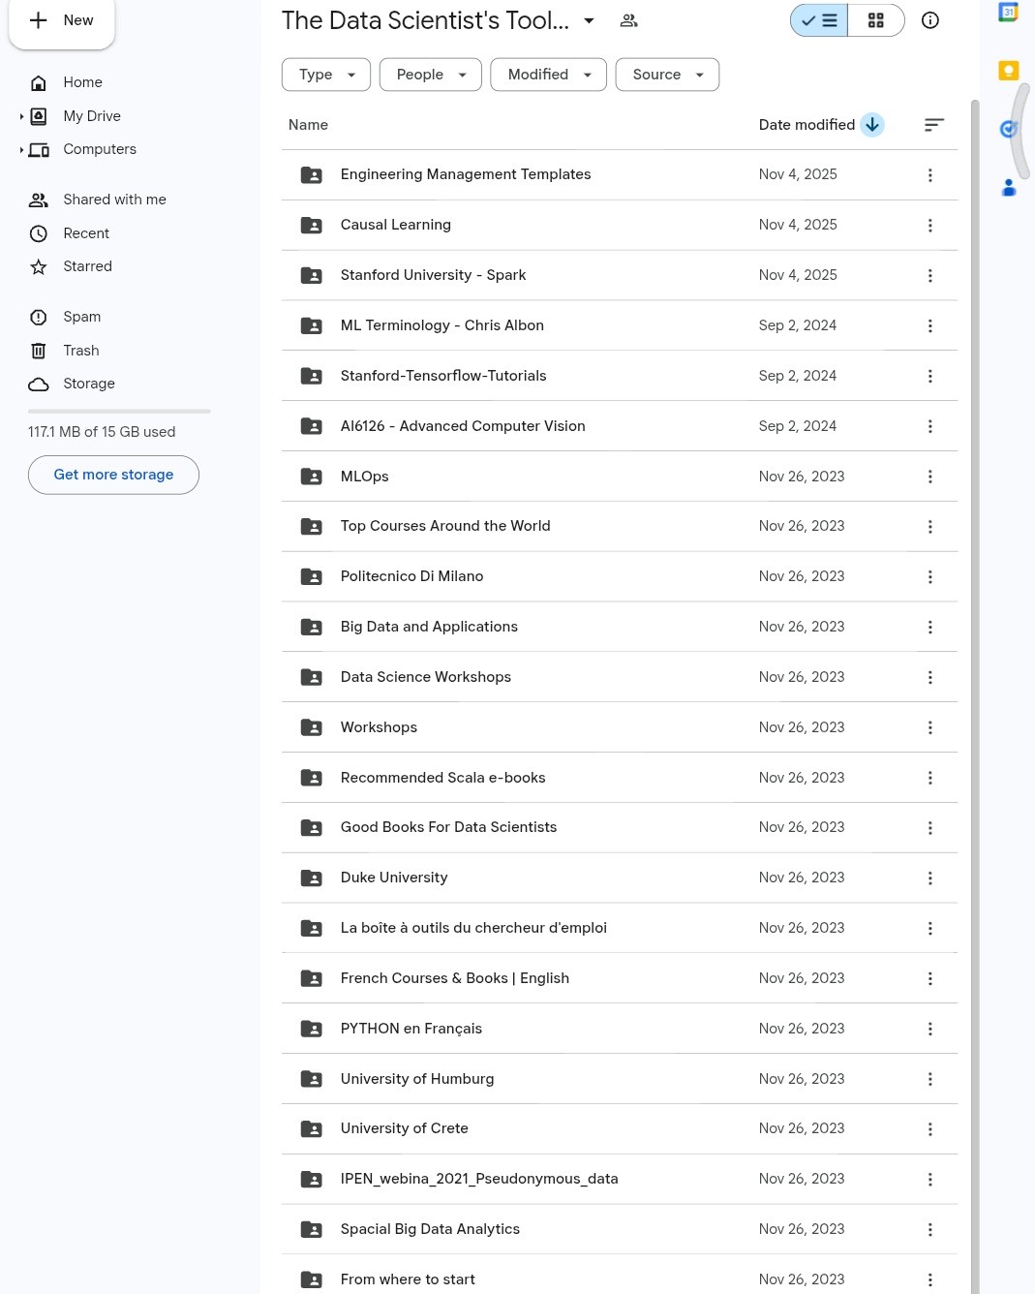
Task: Open Recent files section
Action: pyautogui.click(x=86, y=233)
